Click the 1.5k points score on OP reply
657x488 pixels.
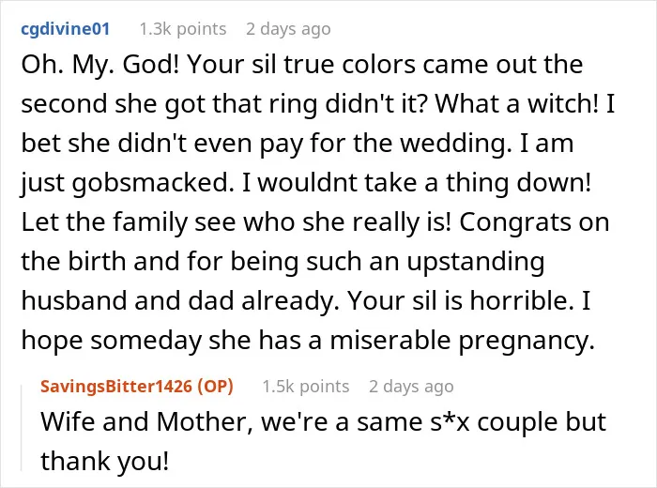click(x=305, y=387)
